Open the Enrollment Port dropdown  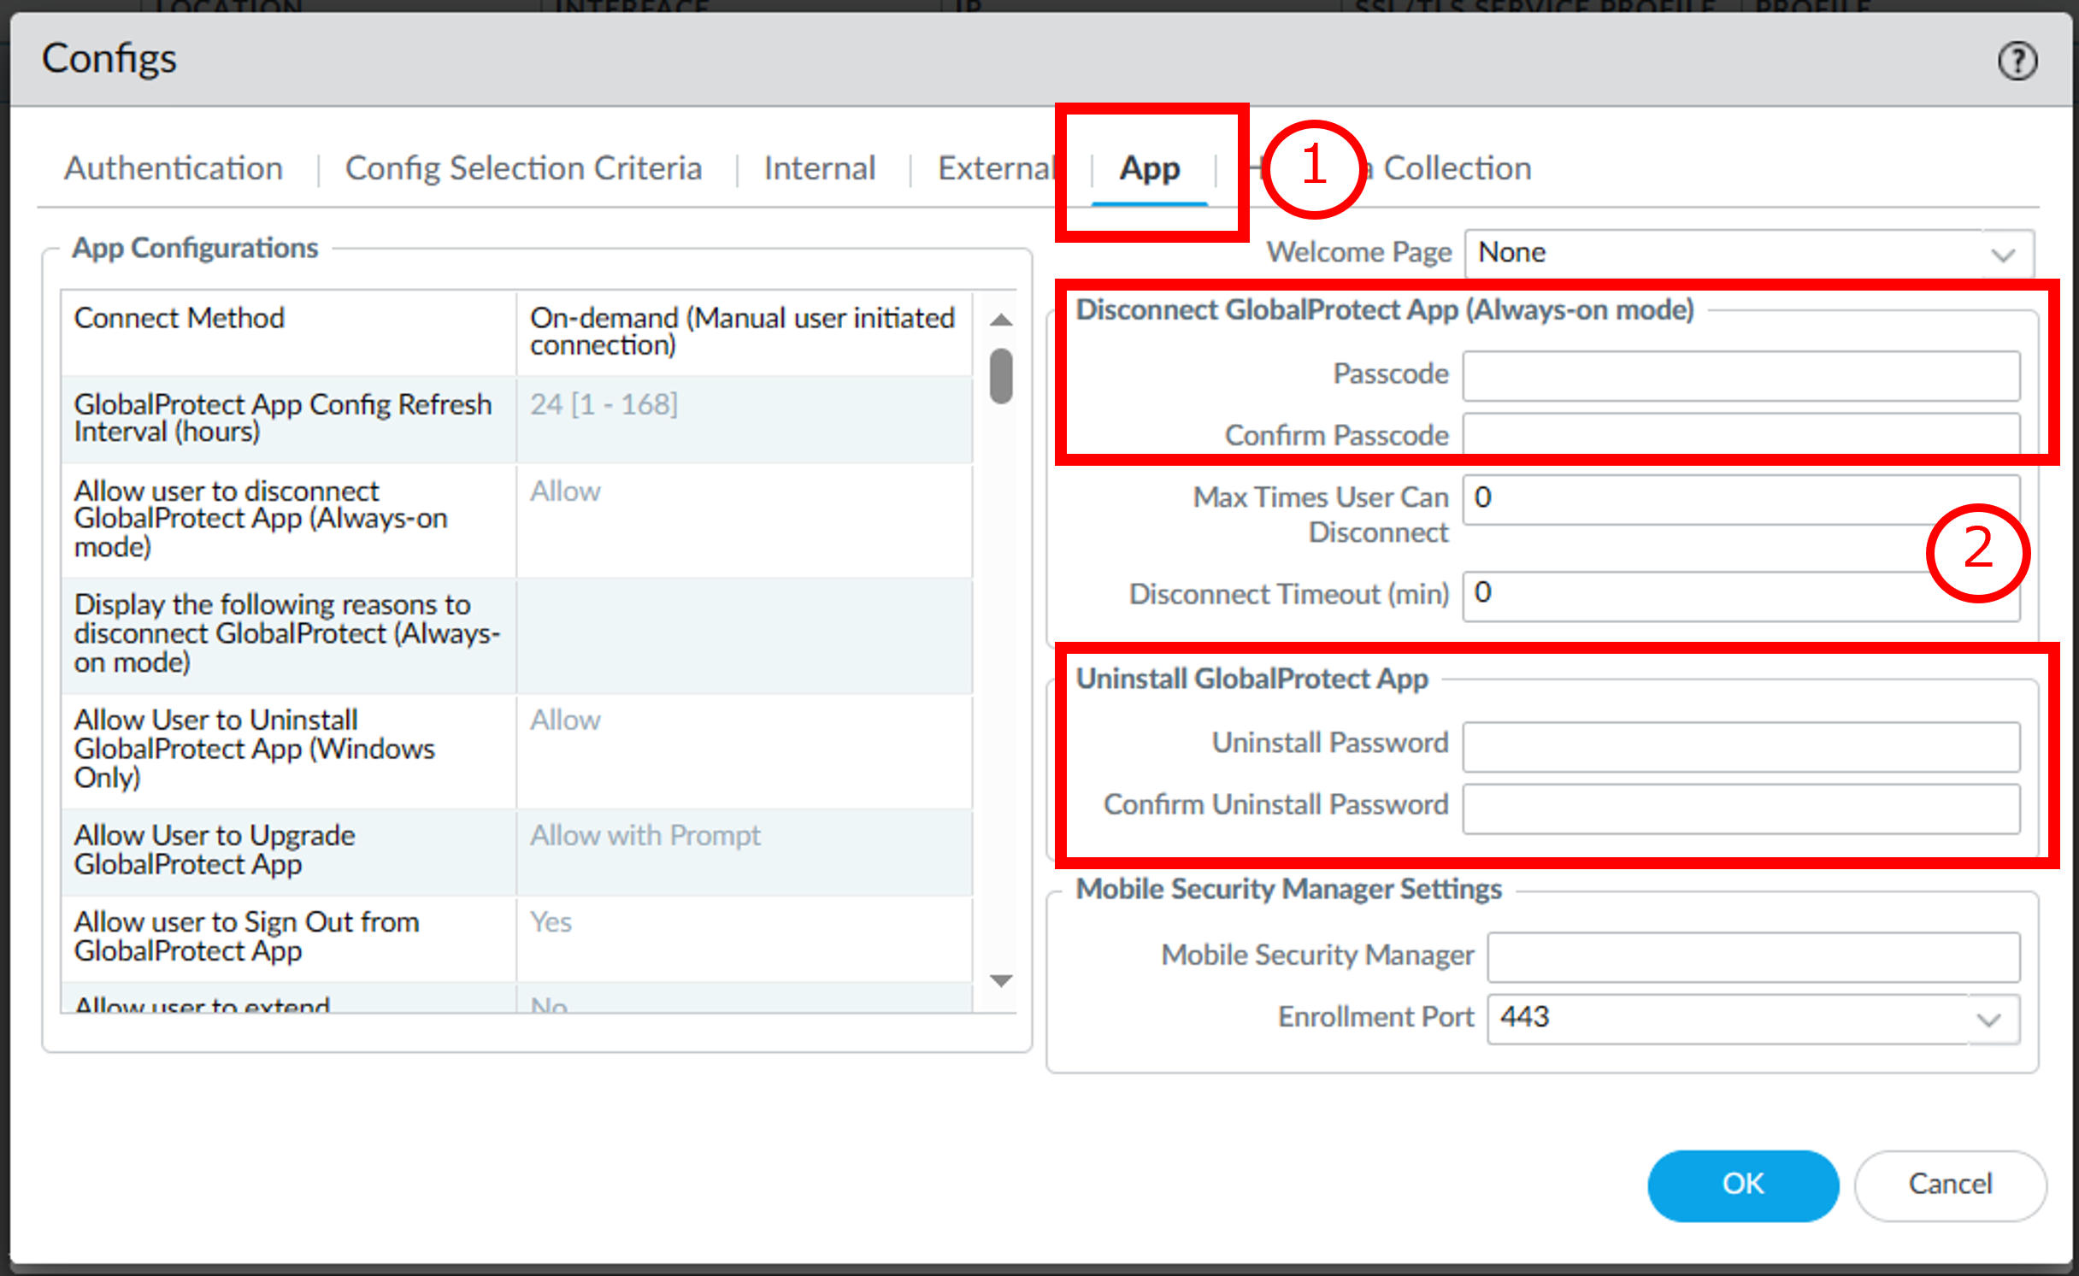click(x=1988, y=1019)
